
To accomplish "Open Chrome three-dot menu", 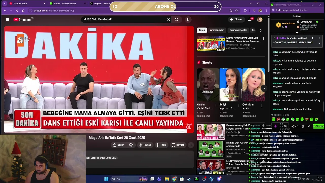I will pos(266,11).
